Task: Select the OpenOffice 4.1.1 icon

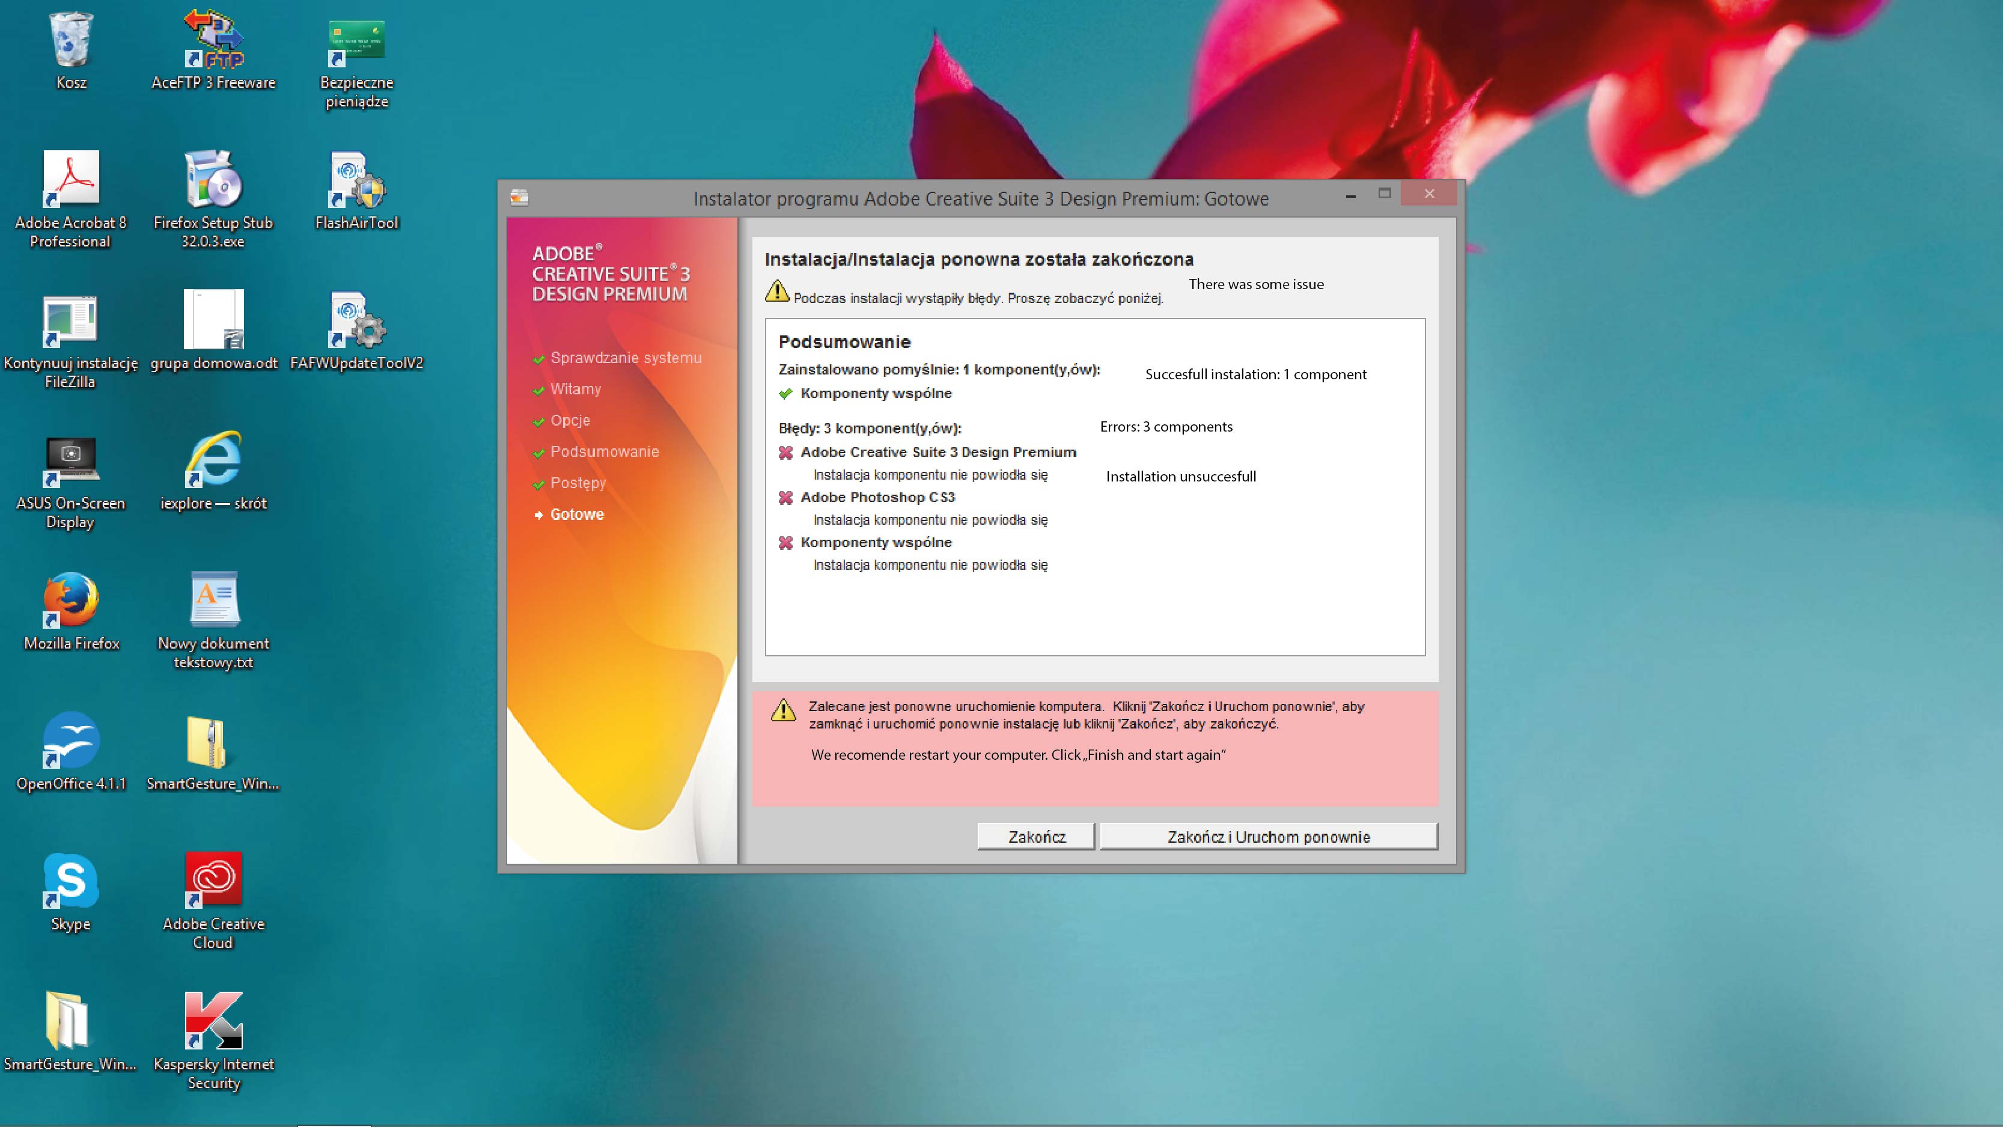Action: pos(71,740)
